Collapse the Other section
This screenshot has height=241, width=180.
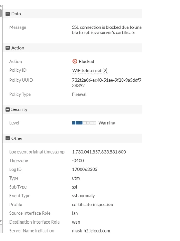click(x=8, y=138)
